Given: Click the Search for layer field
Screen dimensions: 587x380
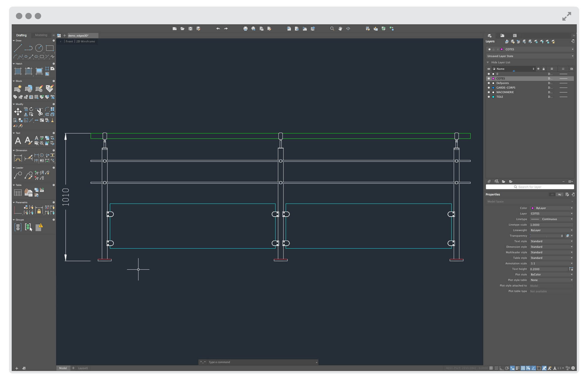Looking at the screenshot, I should click(x=530, y=187).
